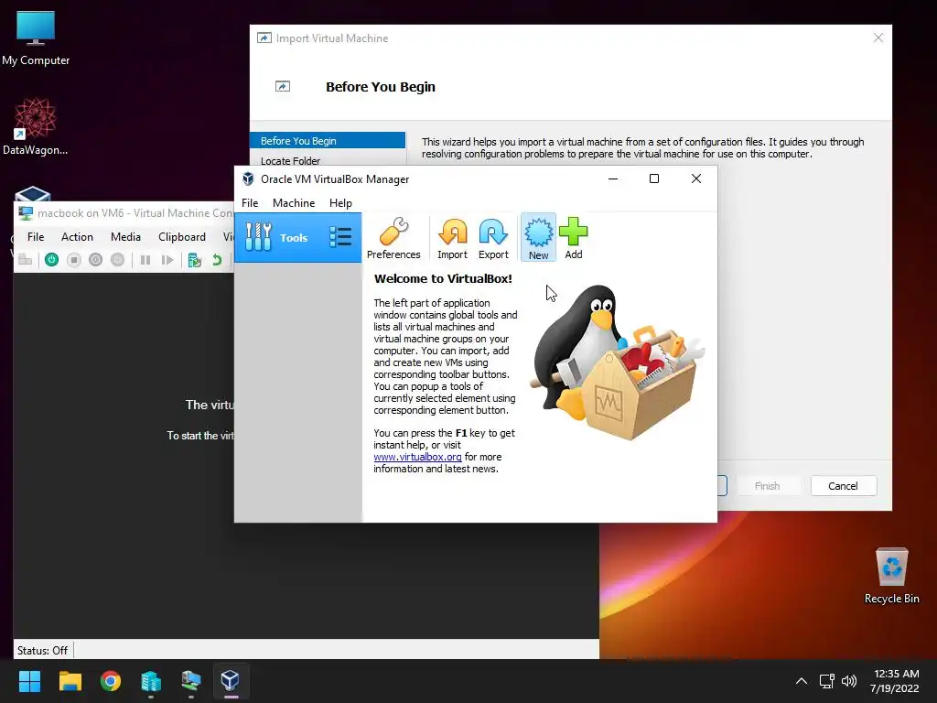Image resolution: width=937 pixels, height=703 pixels.
Task: Open the taskbar clock and date
Action: (x=895, y=681)
